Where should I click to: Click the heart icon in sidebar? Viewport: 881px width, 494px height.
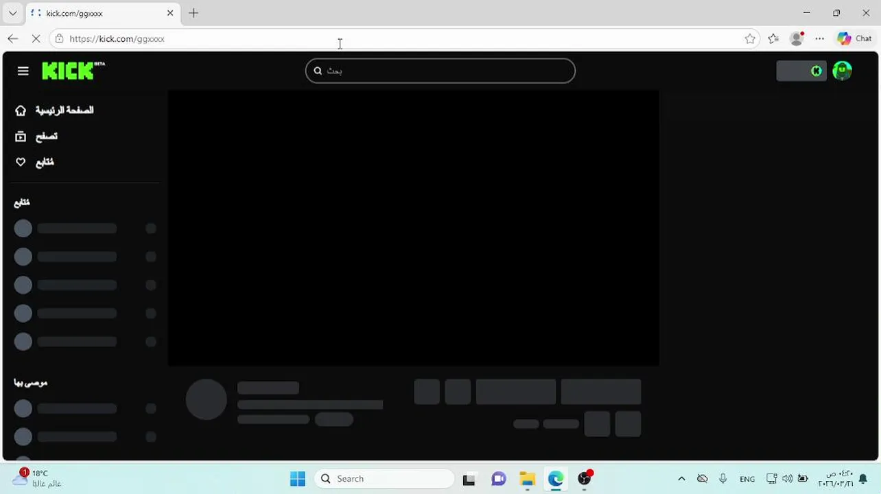21,162
